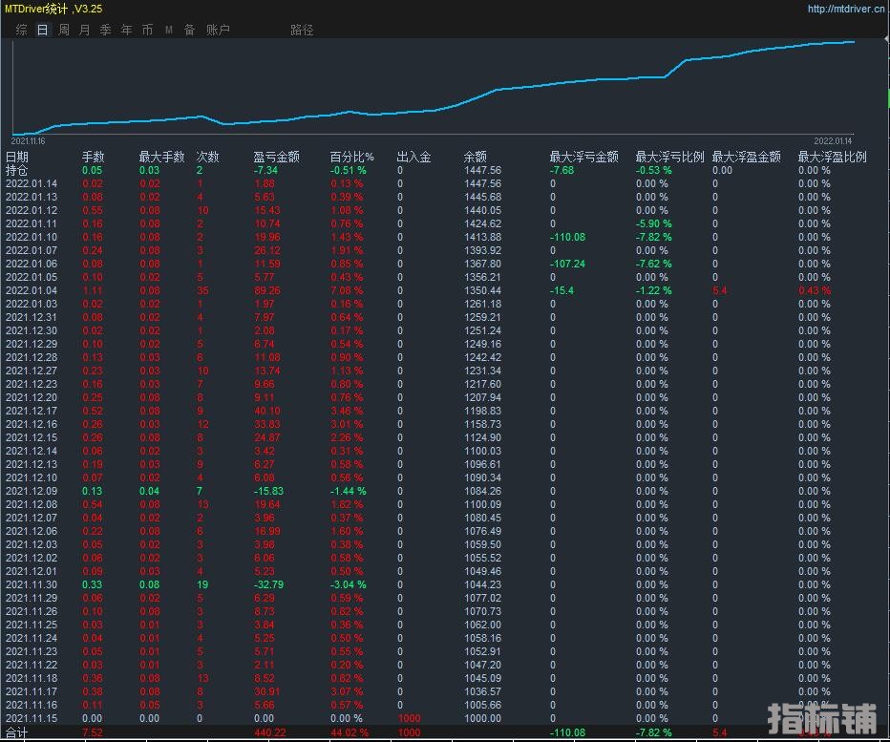890x742 pixels.
Task: Click the balance value 1000.00
Action: [482, 718]
